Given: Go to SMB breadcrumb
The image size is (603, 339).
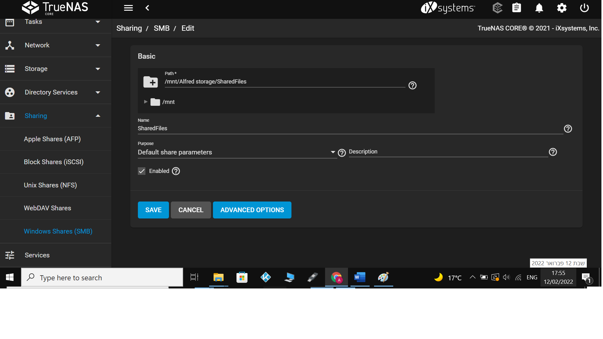Looking at the screenshot, I should point(162,28).
